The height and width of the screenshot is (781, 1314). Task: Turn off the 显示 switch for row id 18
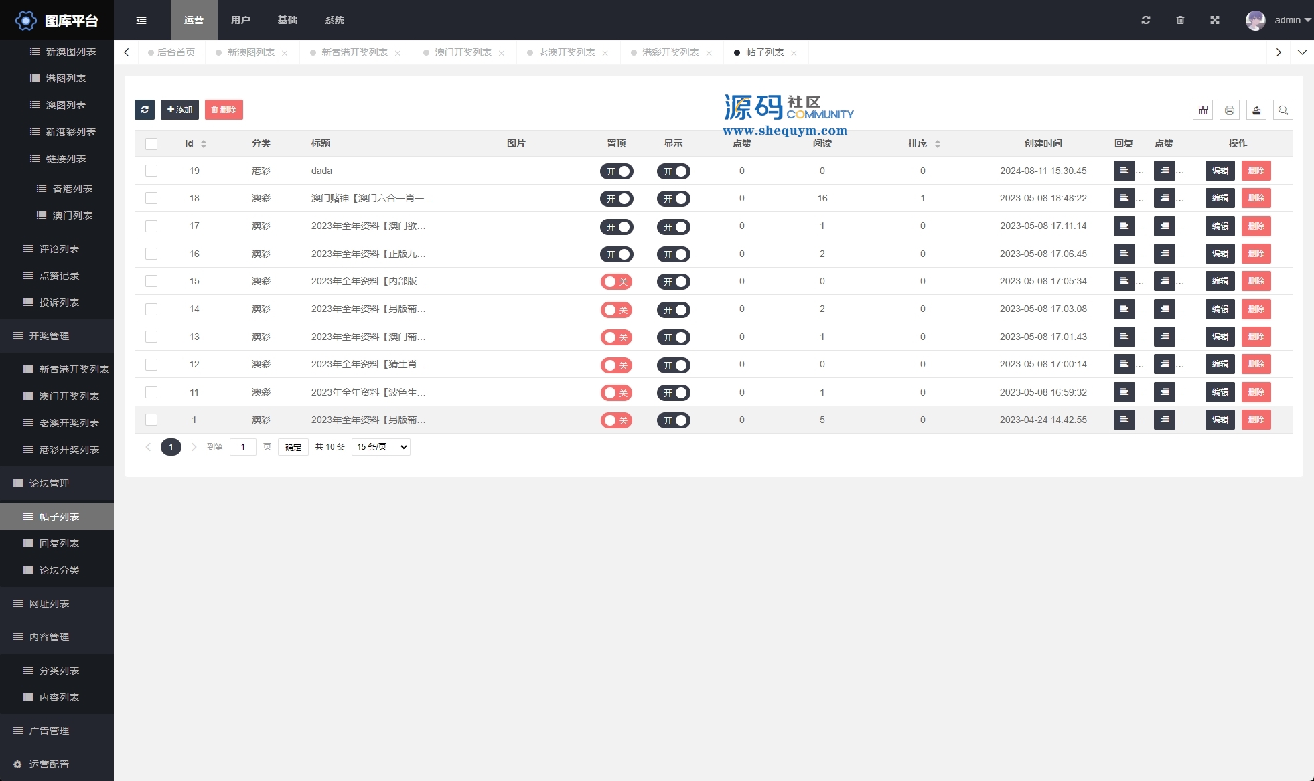pos(674,199)
